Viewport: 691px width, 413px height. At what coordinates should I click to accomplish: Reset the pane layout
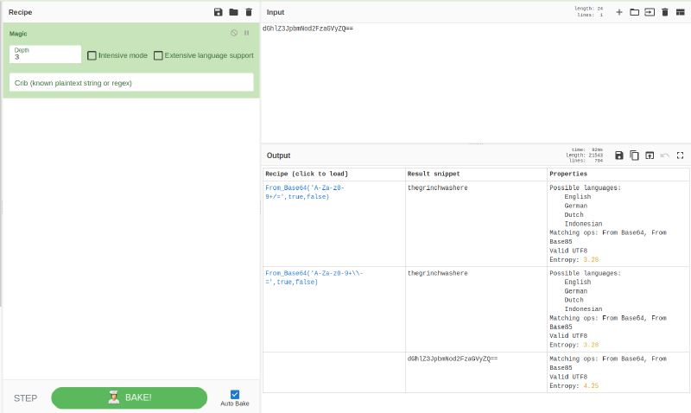[x=681, y=12]
